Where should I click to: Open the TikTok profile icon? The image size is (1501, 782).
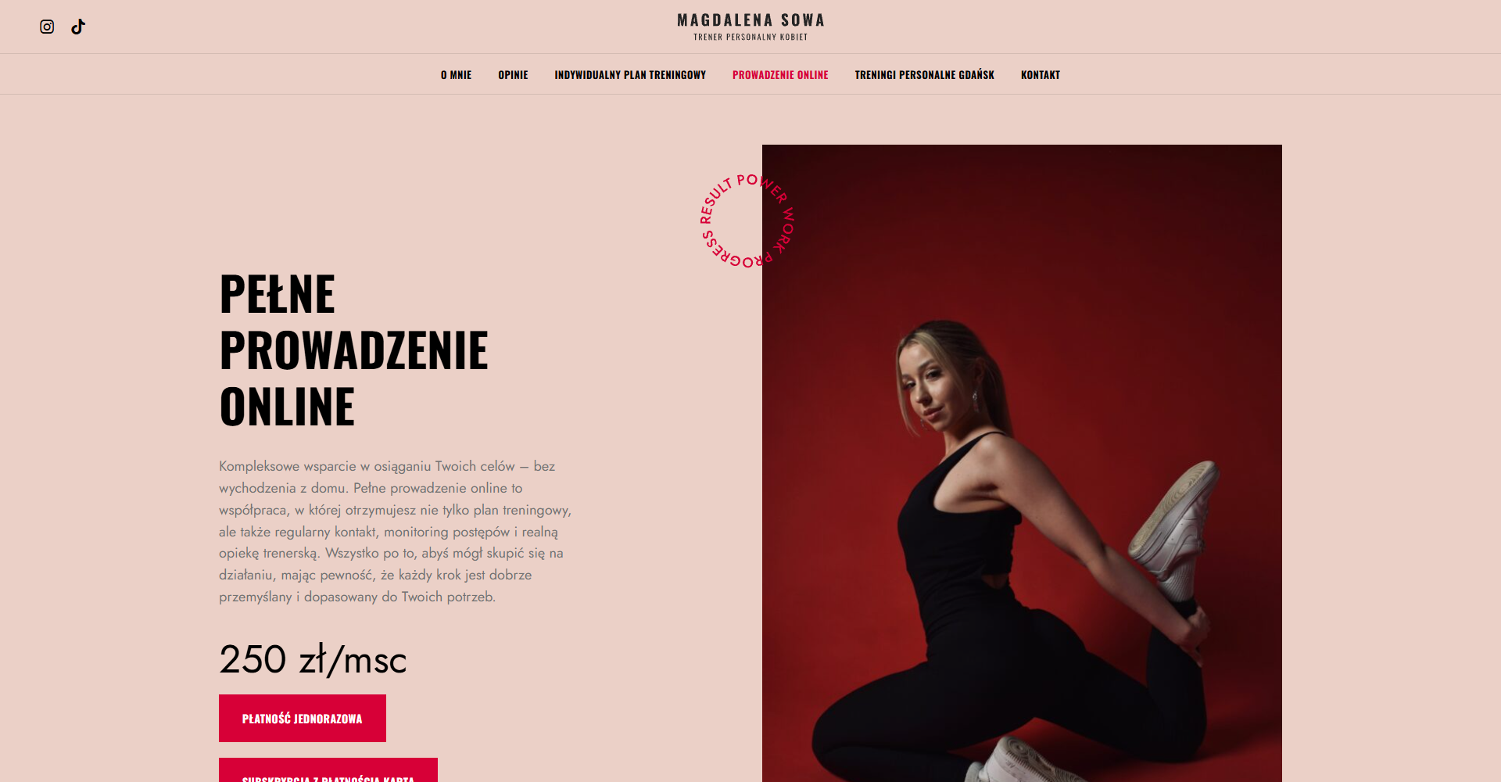(78, 27)
